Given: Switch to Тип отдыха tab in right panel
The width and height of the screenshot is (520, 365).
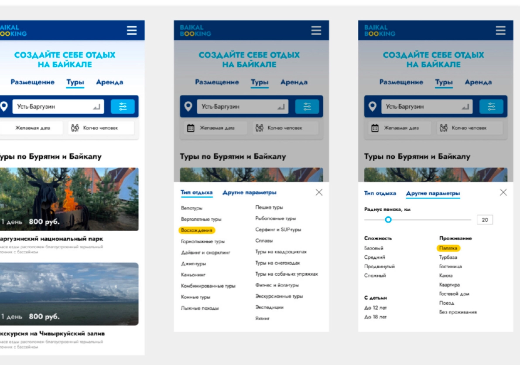Looking at the screenshot, I should [x=380, y=193].
